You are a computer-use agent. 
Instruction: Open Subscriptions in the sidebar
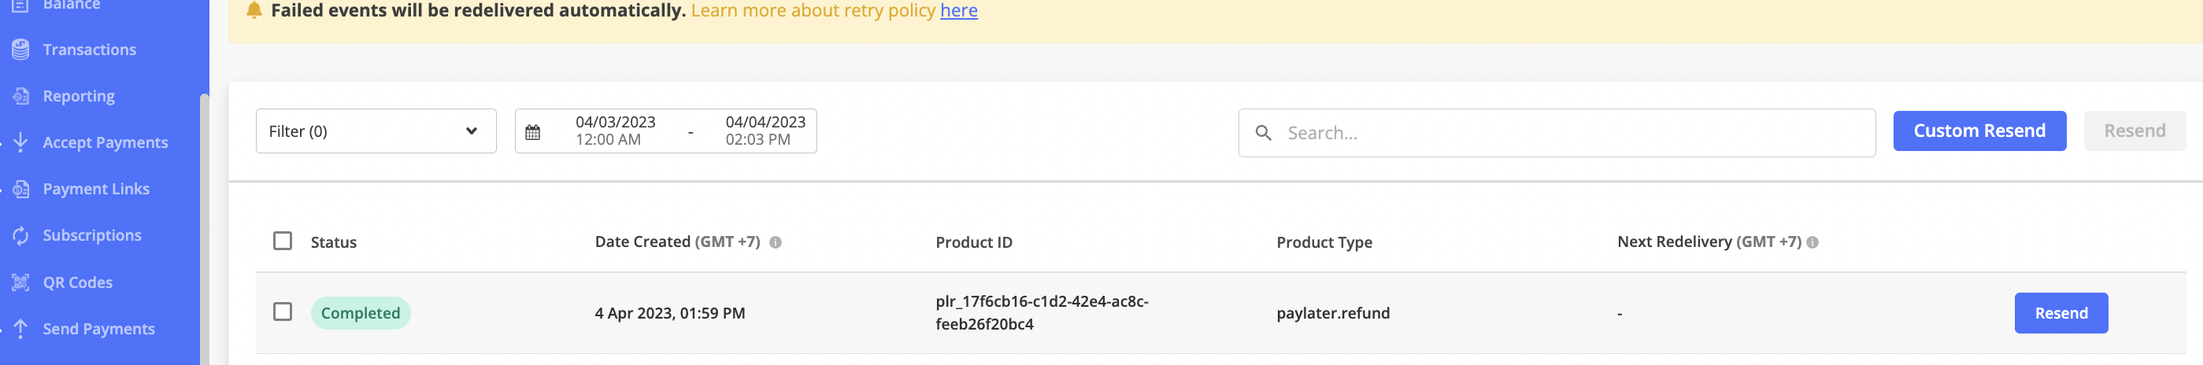[92, 235]
